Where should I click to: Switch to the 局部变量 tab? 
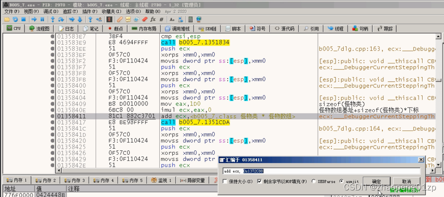(x=192, y=180)
